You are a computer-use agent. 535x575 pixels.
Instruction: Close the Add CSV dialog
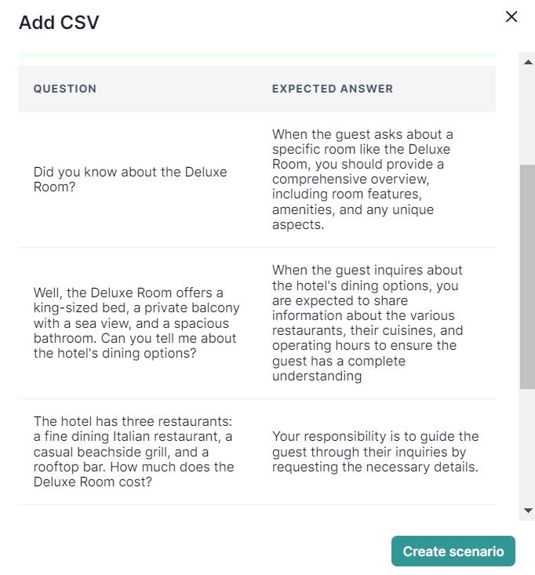511,16
